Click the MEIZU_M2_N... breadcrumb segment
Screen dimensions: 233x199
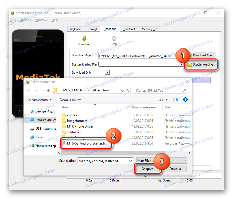tap(74, 90)
